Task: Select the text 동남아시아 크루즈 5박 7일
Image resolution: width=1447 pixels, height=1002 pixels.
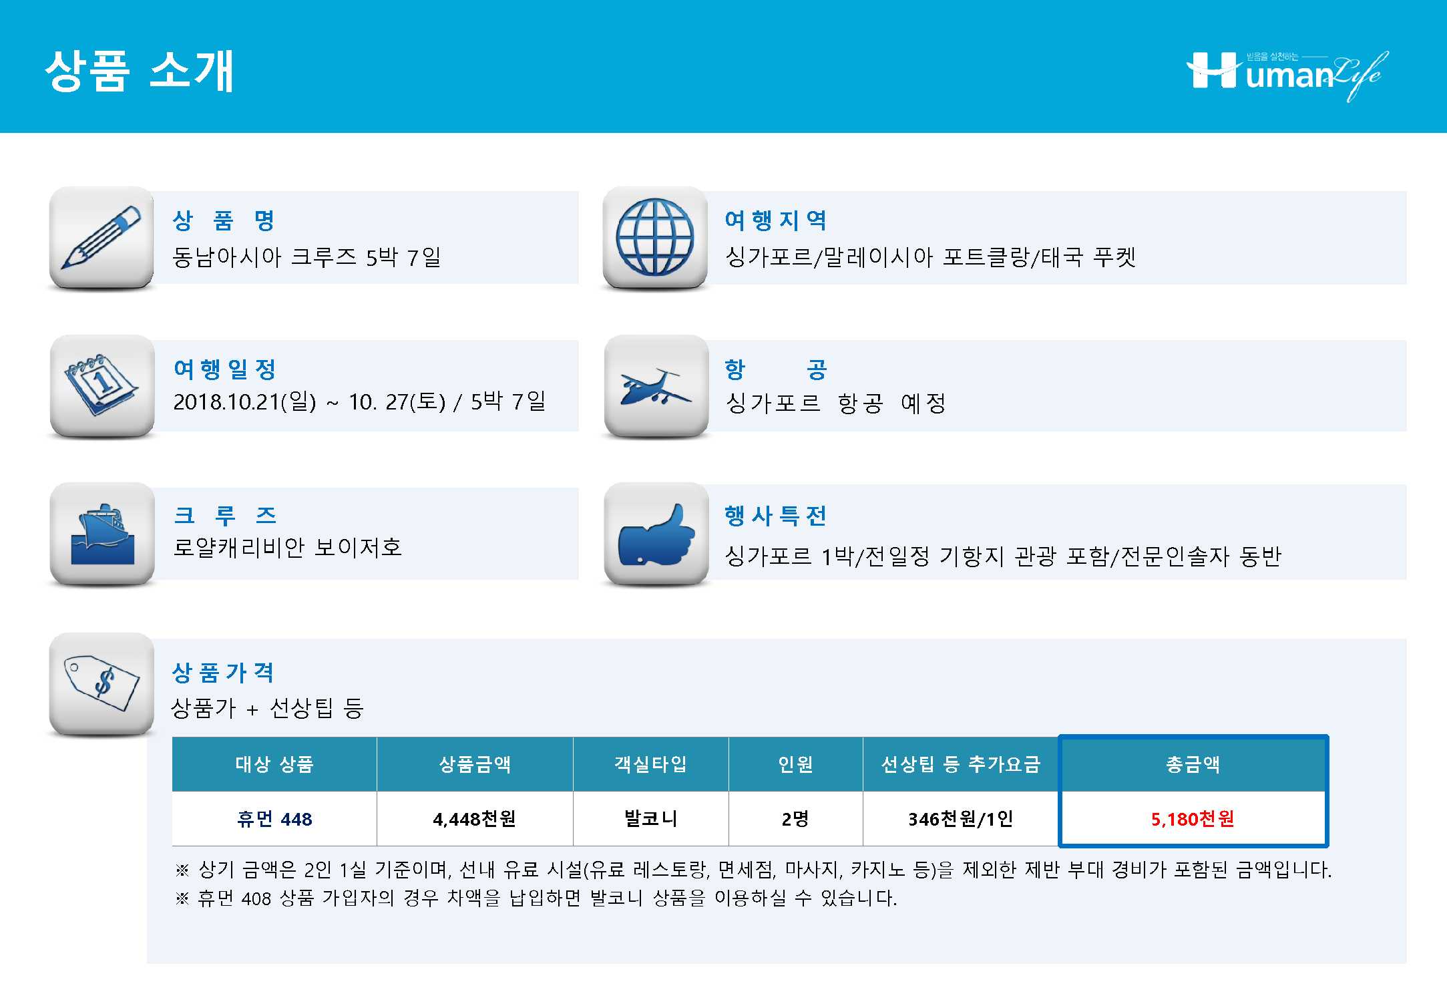Action: coord(306,257)
